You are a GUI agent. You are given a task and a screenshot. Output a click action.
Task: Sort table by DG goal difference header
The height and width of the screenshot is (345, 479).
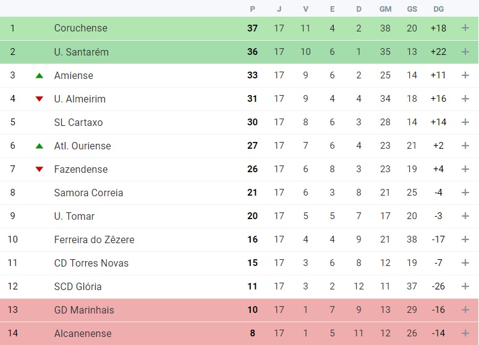pyautogui.click(x=438, y=9)
